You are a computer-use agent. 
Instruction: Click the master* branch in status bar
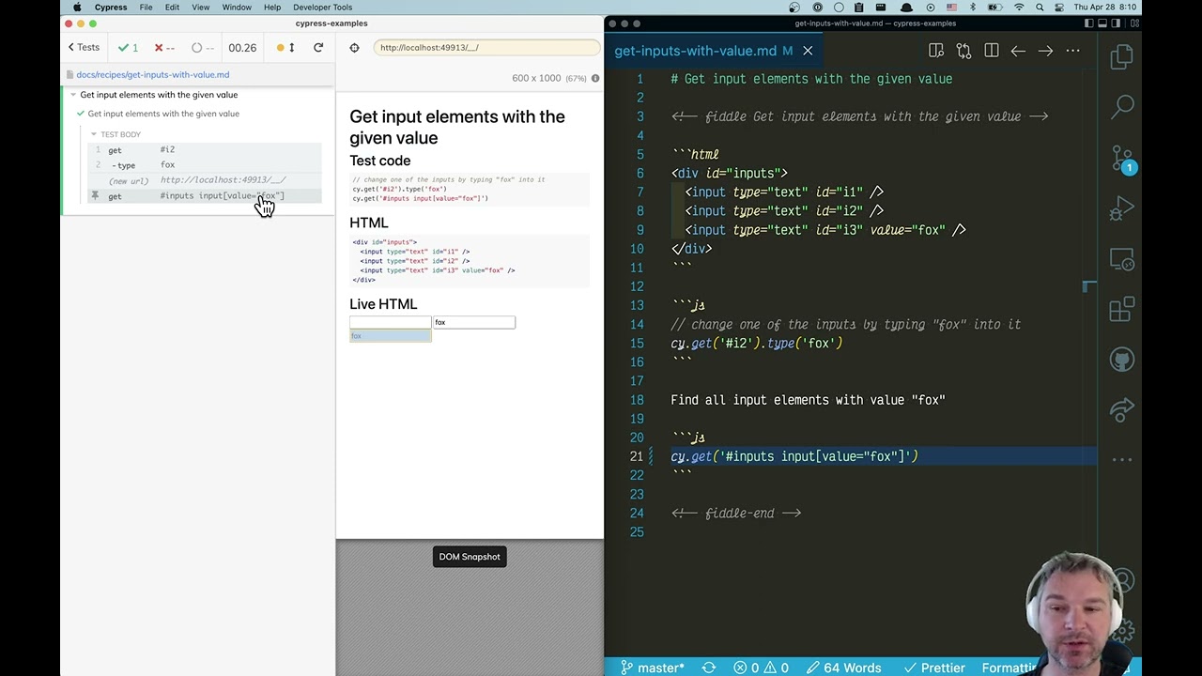pyautogui.click(x=652, y=668)
